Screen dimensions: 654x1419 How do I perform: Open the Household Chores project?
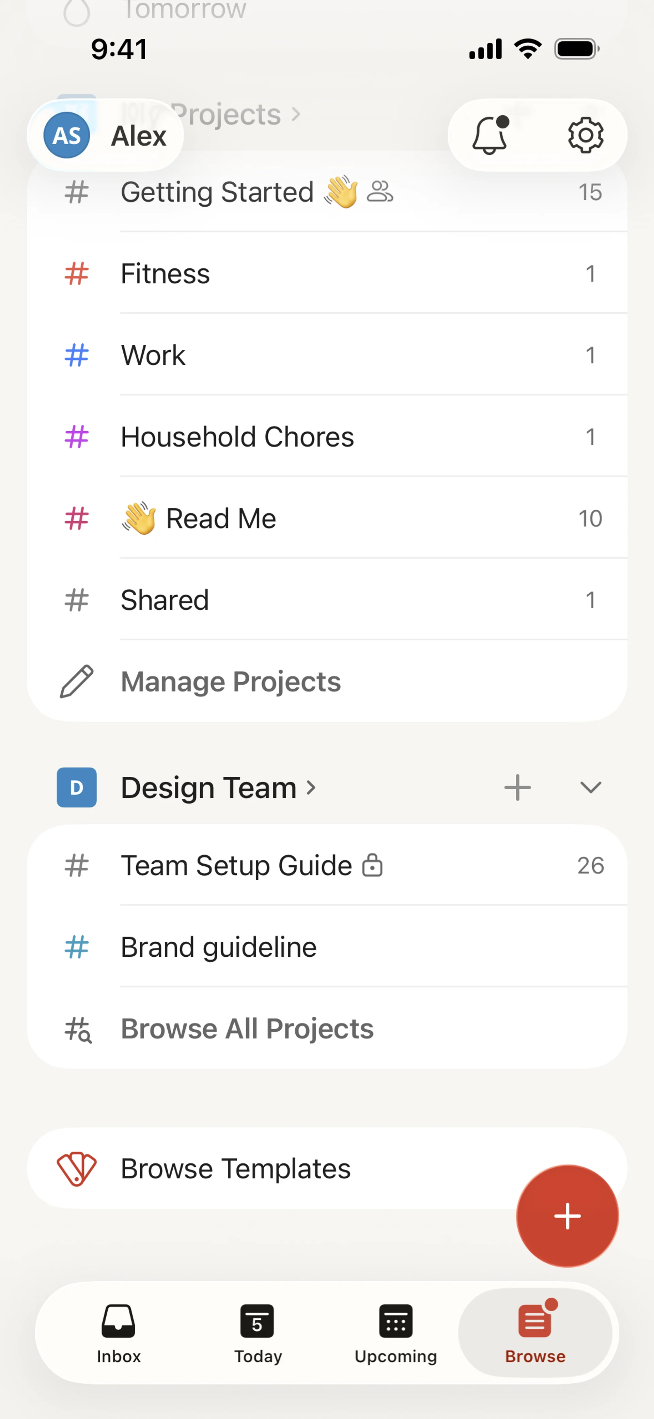237,437
